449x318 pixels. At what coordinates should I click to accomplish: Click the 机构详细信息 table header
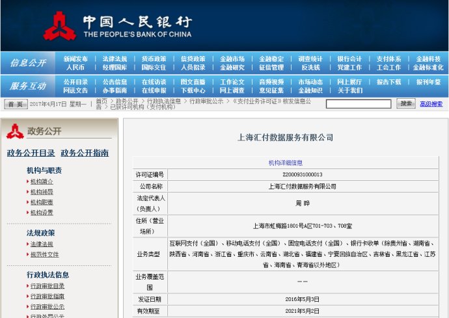pyautogui.click(x=286, y=163)
